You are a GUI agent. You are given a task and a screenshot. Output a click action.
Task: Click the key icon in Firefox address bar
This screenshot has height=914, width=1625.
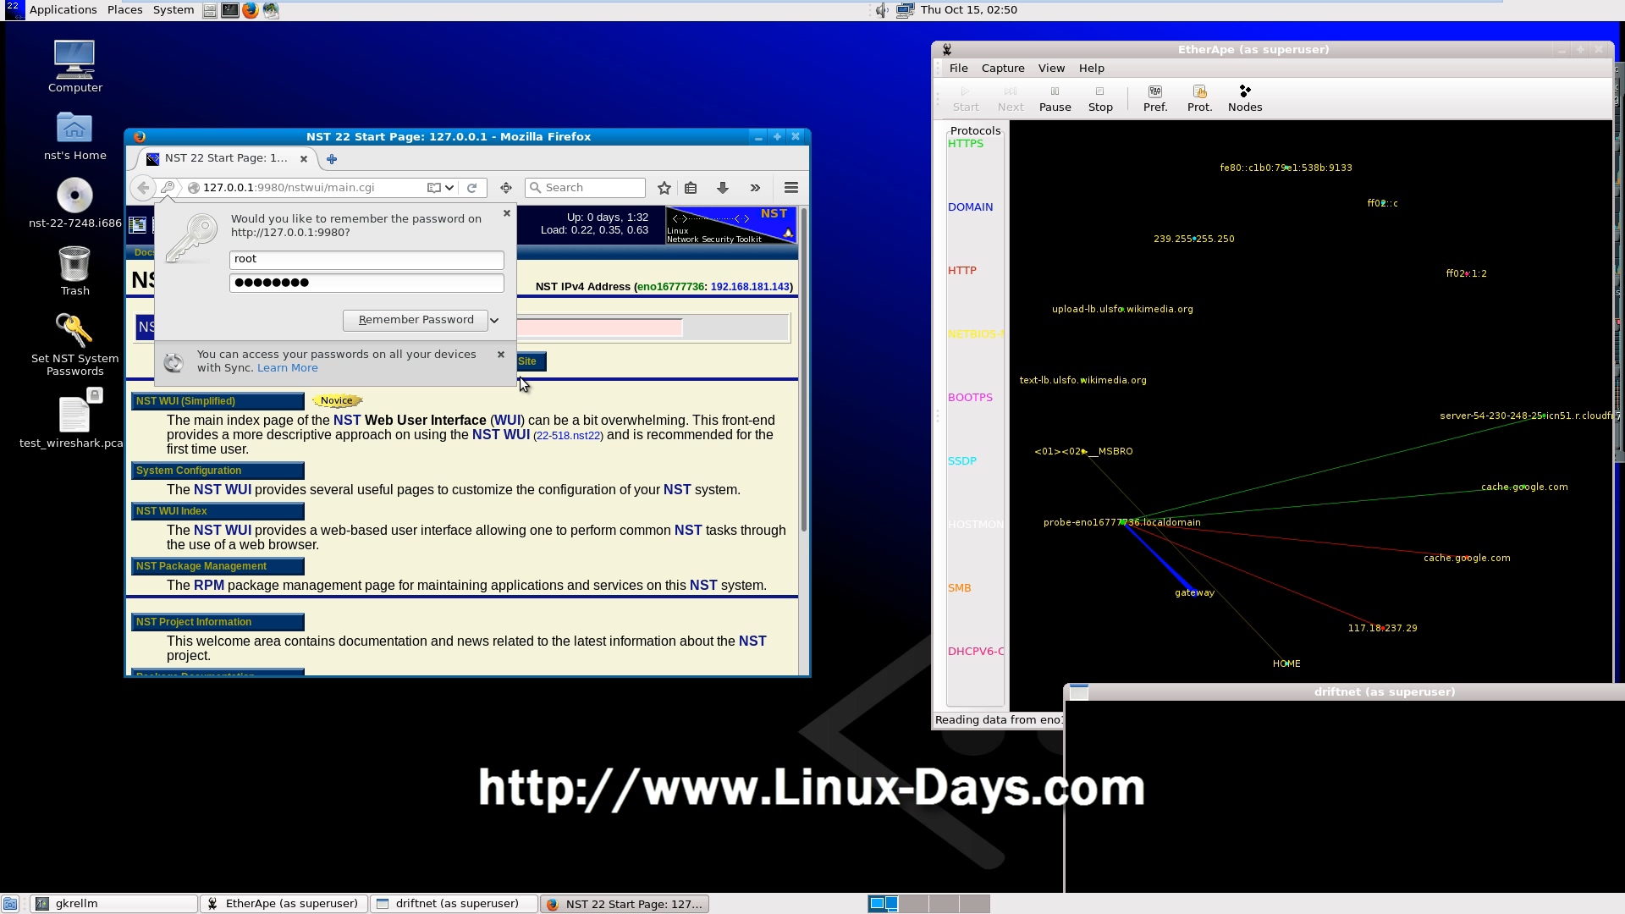[x=168, y=188]
